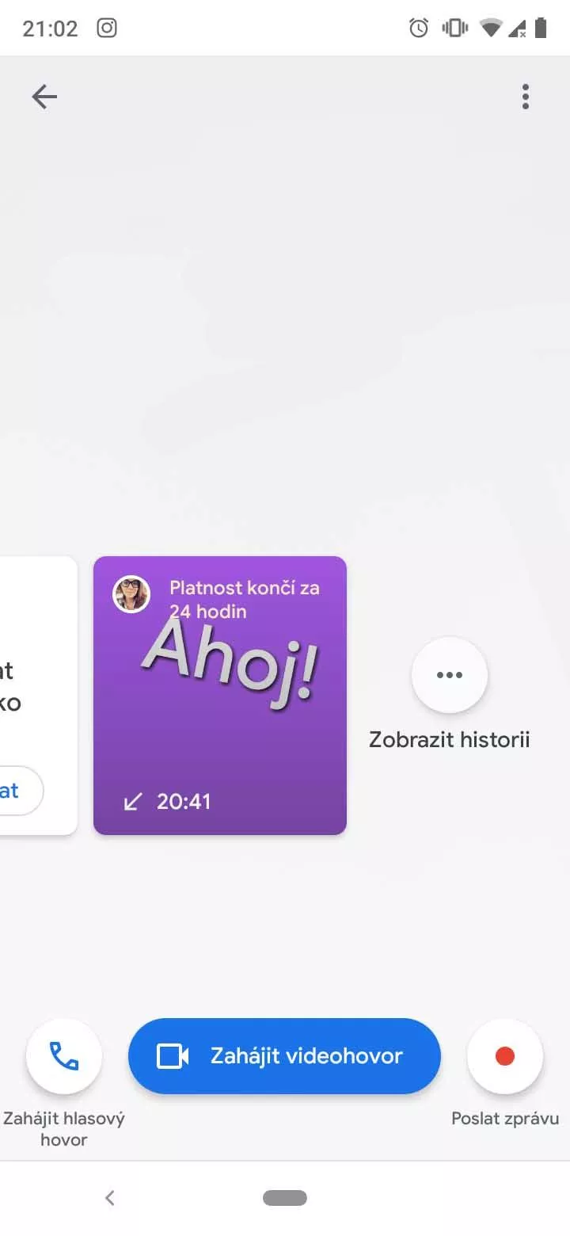Viewport: 570px width, 1236px height.
Task: Open the partially visible white card
Action: [x=38, y=696]
